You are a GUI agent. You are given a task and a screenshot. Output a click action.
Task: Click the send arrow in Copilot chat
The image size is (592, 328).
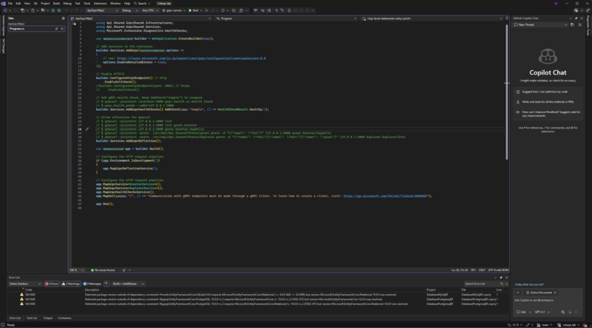(x=576, y=312)
